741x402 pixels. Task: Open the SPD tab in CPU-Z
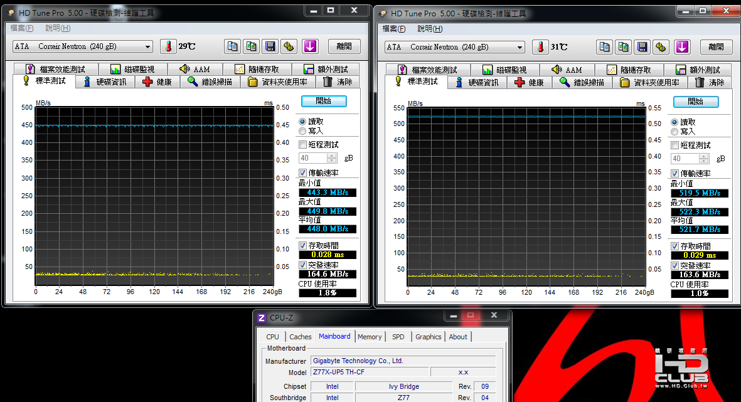tap(398, 336)
